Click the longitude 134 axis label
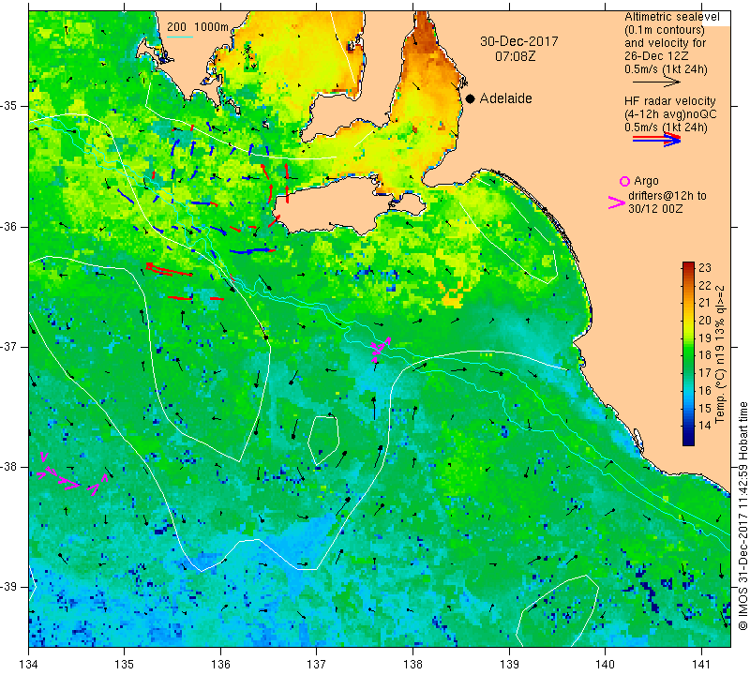 pos(28,665)
